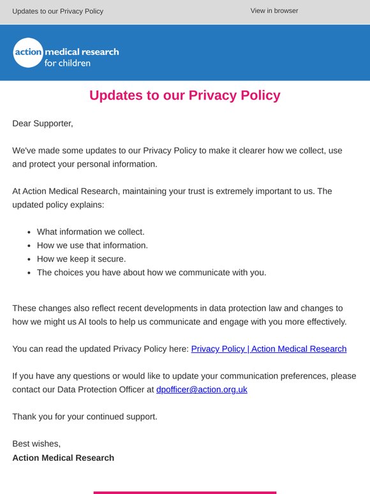Click the medical research for children wordmark
The width and height of the screenshot is (370, 494).
(x=82, y=57)
